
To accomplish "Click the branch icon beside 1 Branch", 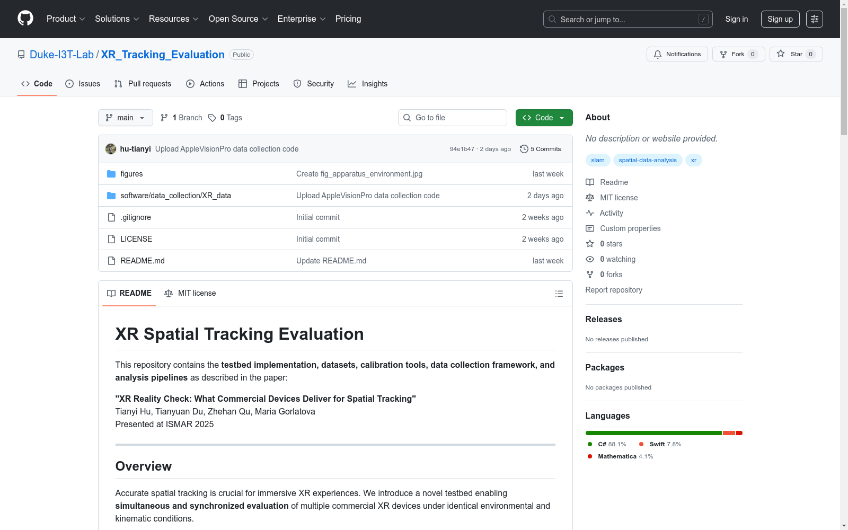I will coord(164,118).
